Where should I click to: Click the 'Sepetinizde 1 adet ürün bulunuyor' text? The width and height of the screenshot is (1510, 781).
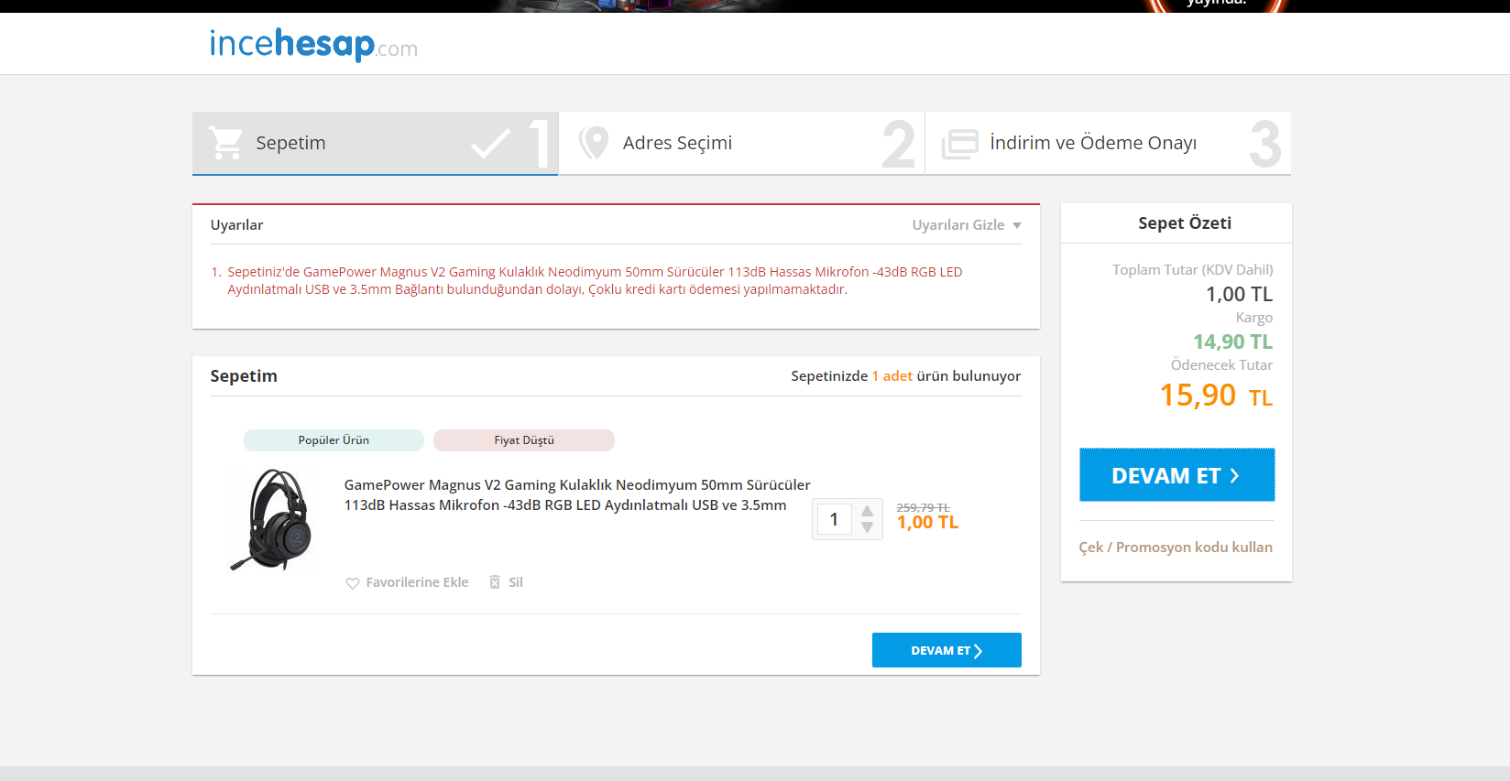tap(906, 376)
